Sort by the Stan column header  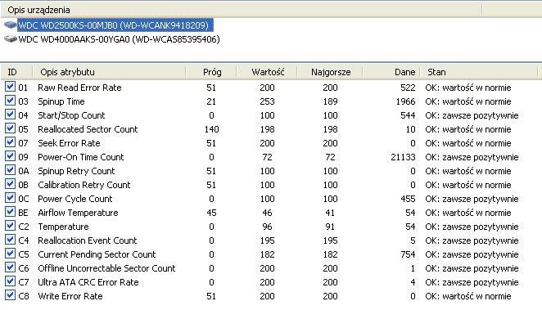click(x=479, y=72)
